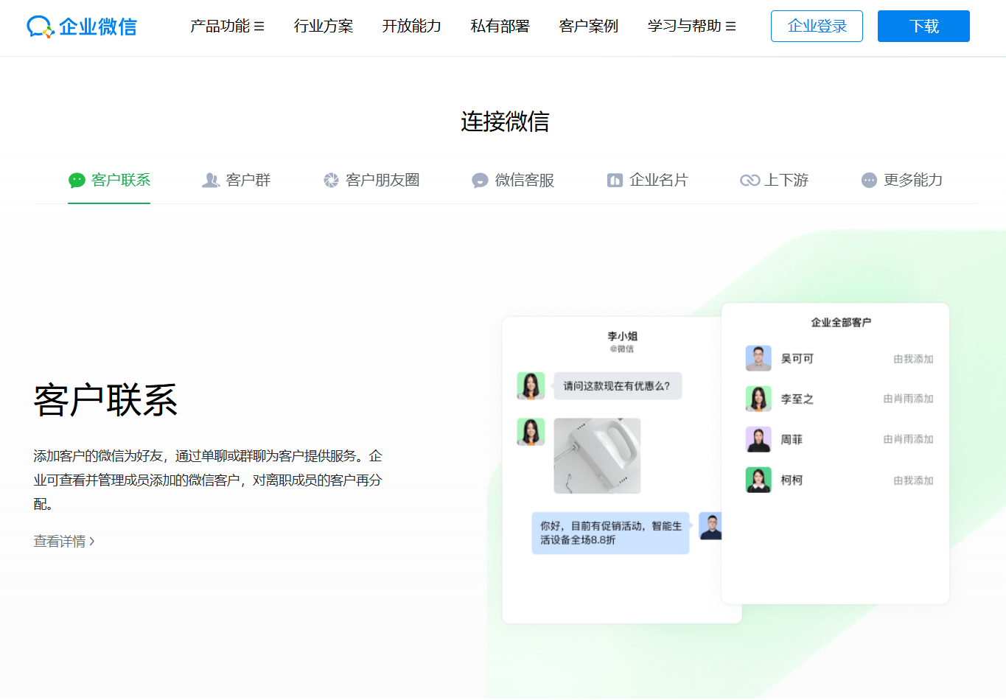Select the card icon next to 企业名片
This screenshot has height=700, width=1006.
pyautogui.click(x=615, y=180)
